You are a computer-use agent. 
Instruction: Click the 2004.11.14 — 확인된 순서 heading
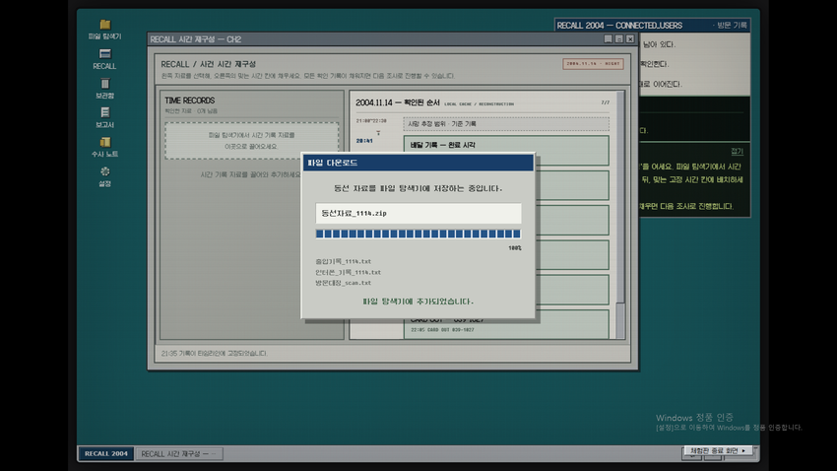click(398, 102)
